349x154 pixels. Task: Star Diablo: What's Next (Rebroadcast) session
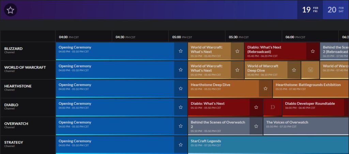(x=313, y=51)
